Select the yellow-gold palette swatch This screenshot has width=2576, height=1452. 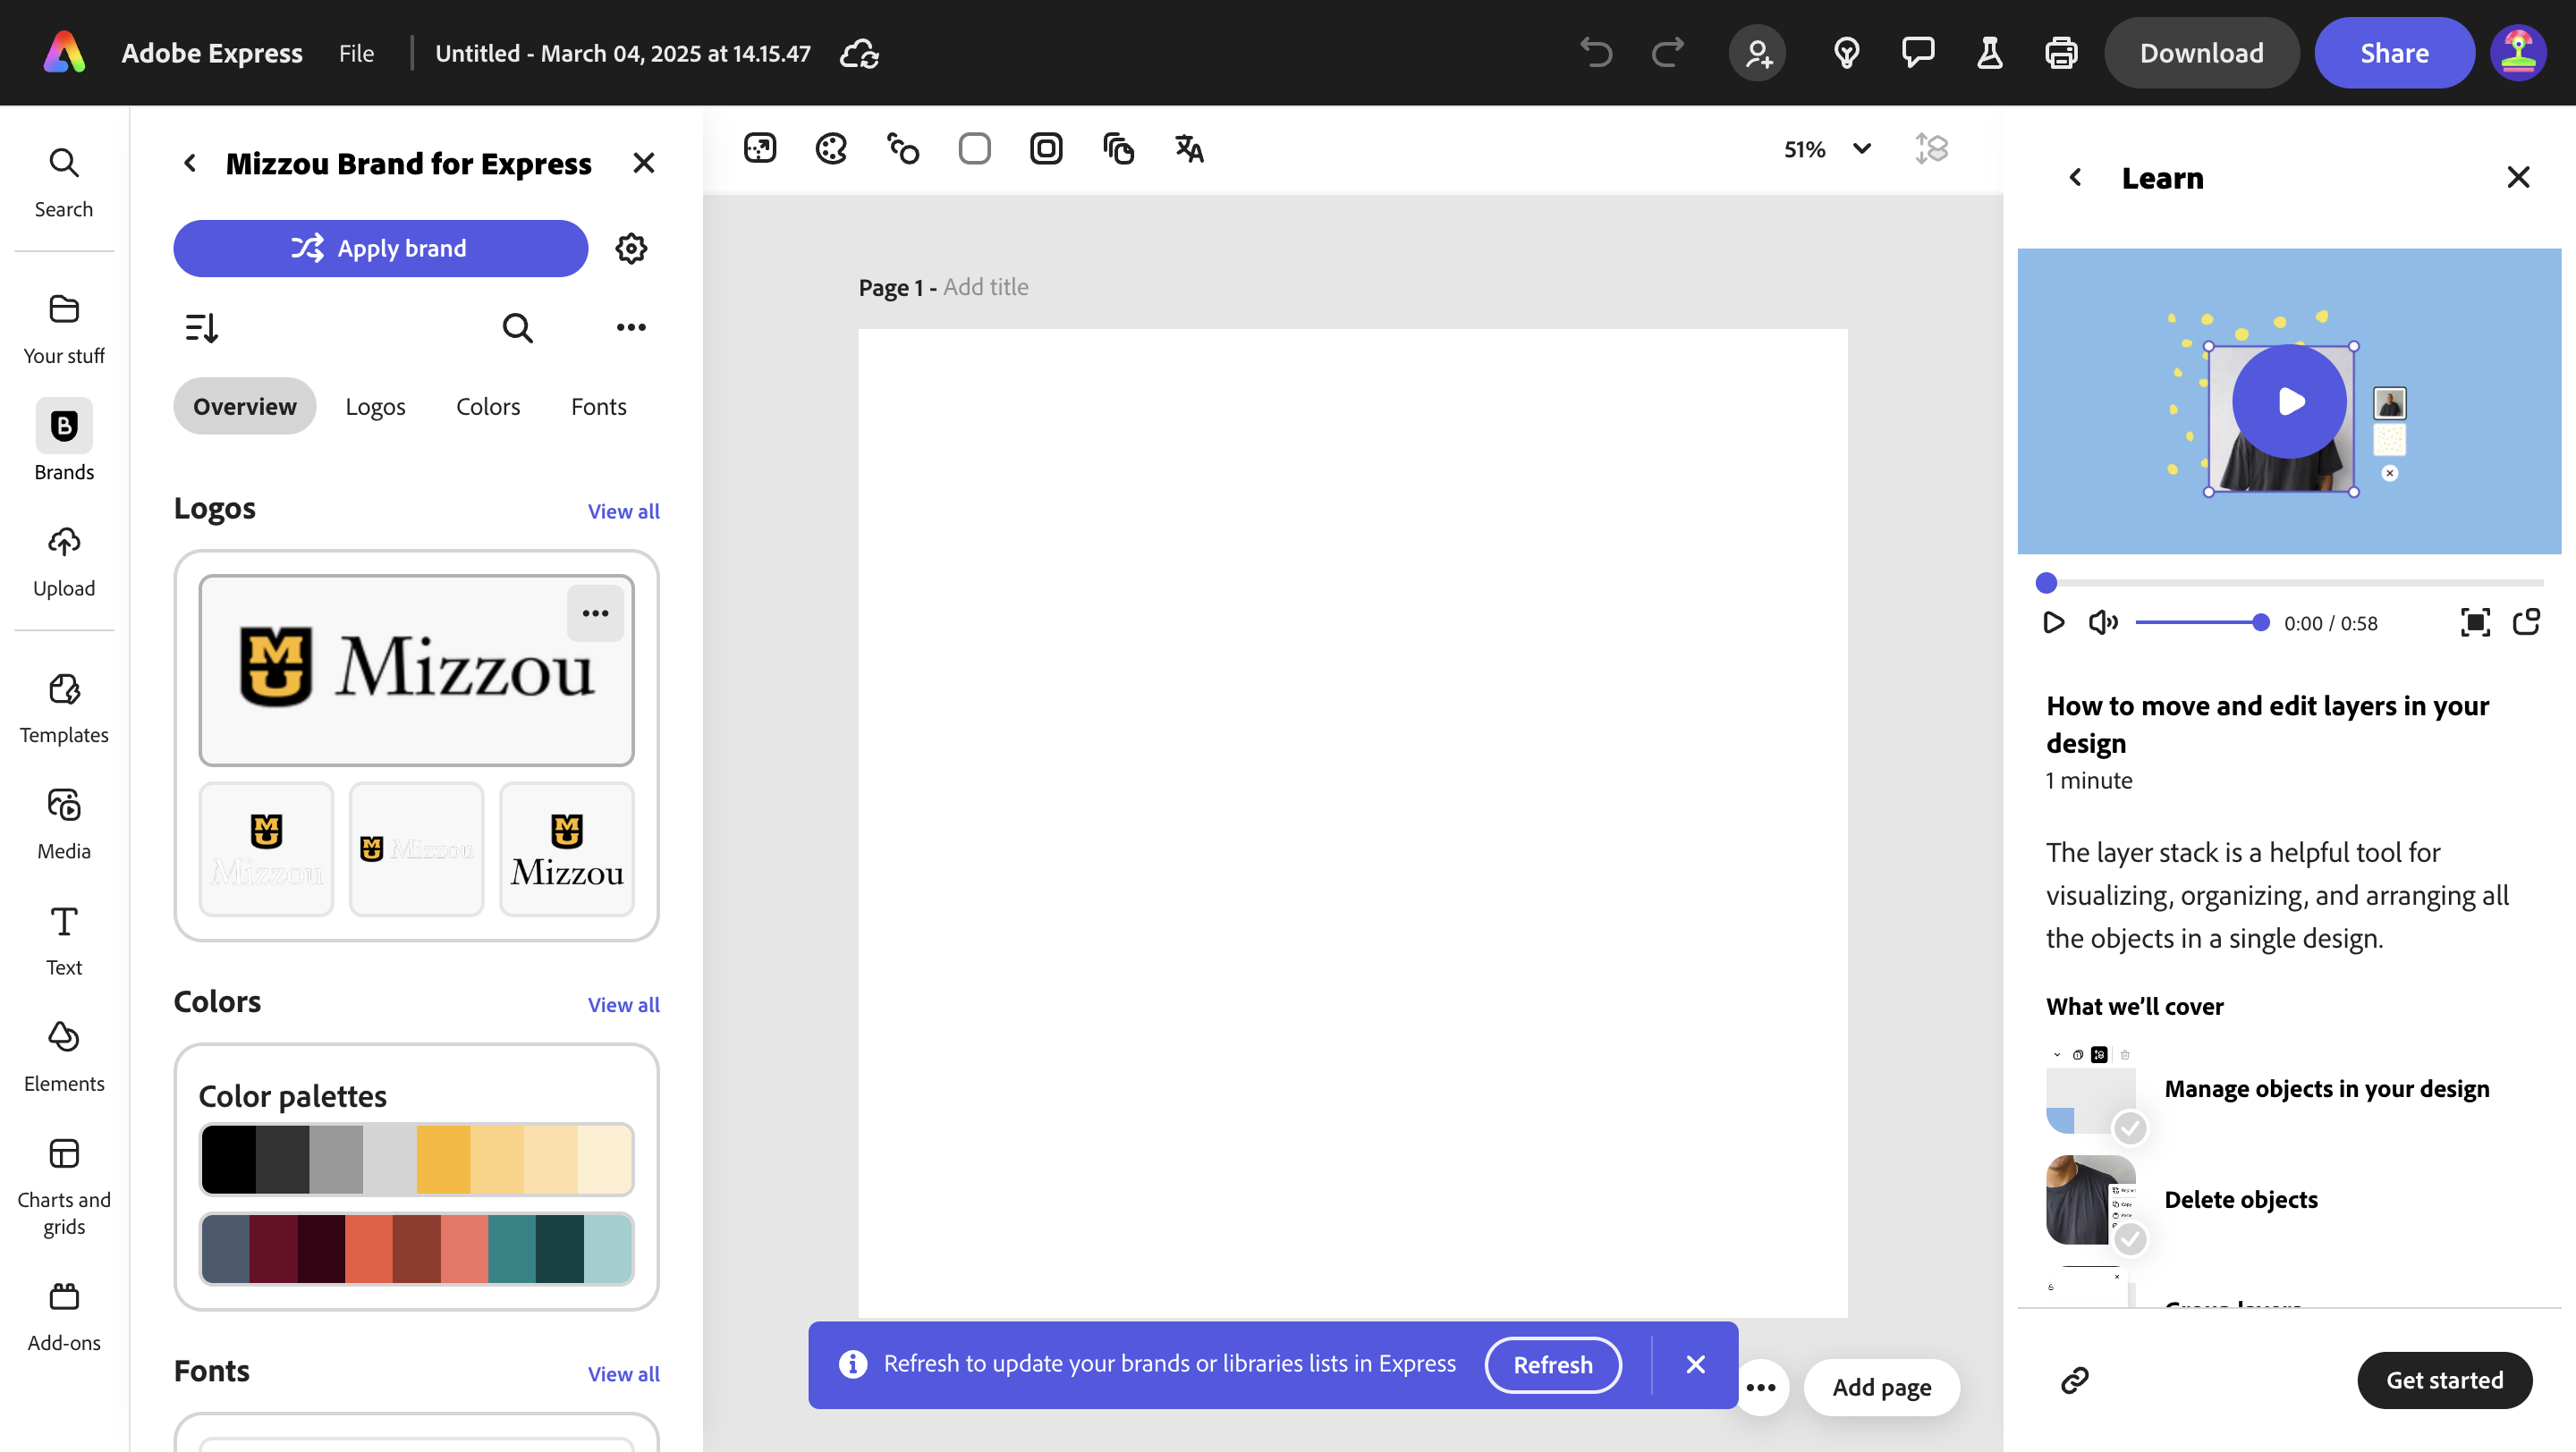(x=443, y=1160)
